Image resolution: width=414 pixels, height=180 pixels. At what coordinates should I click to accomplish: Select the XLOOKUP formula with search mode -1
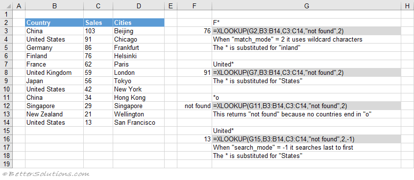point(306,139)
